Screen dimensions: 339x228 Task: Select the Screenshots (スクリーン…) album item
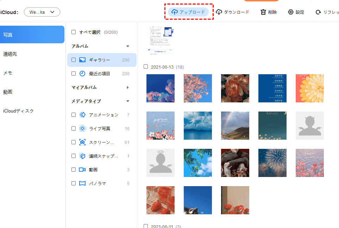pos(101,142)
